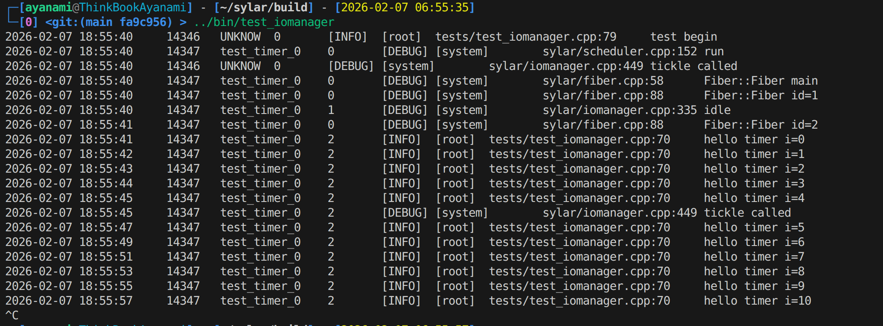This screenshot has height=326, width=883.
Task: Click the 'idle' log message
Action: (x=717, y=110)
